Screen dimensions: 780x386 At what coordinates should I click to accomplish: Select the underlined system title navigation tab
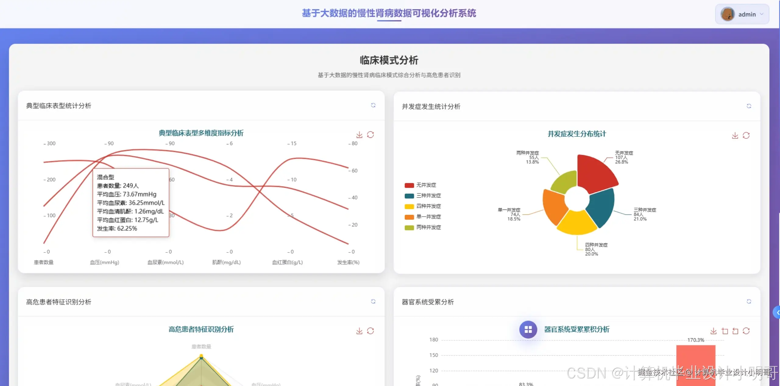388,13
